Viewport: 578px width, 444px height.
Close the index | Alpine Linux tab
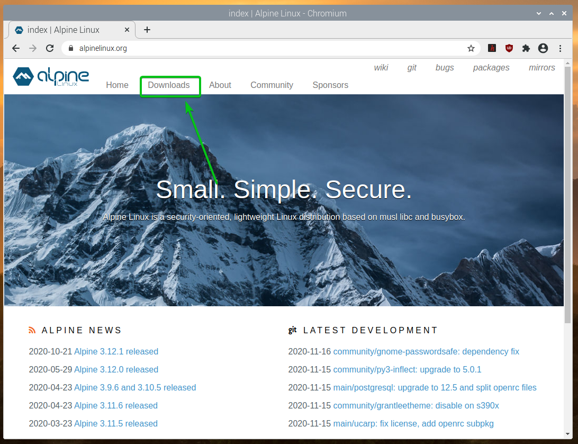(x=126, y=30)
